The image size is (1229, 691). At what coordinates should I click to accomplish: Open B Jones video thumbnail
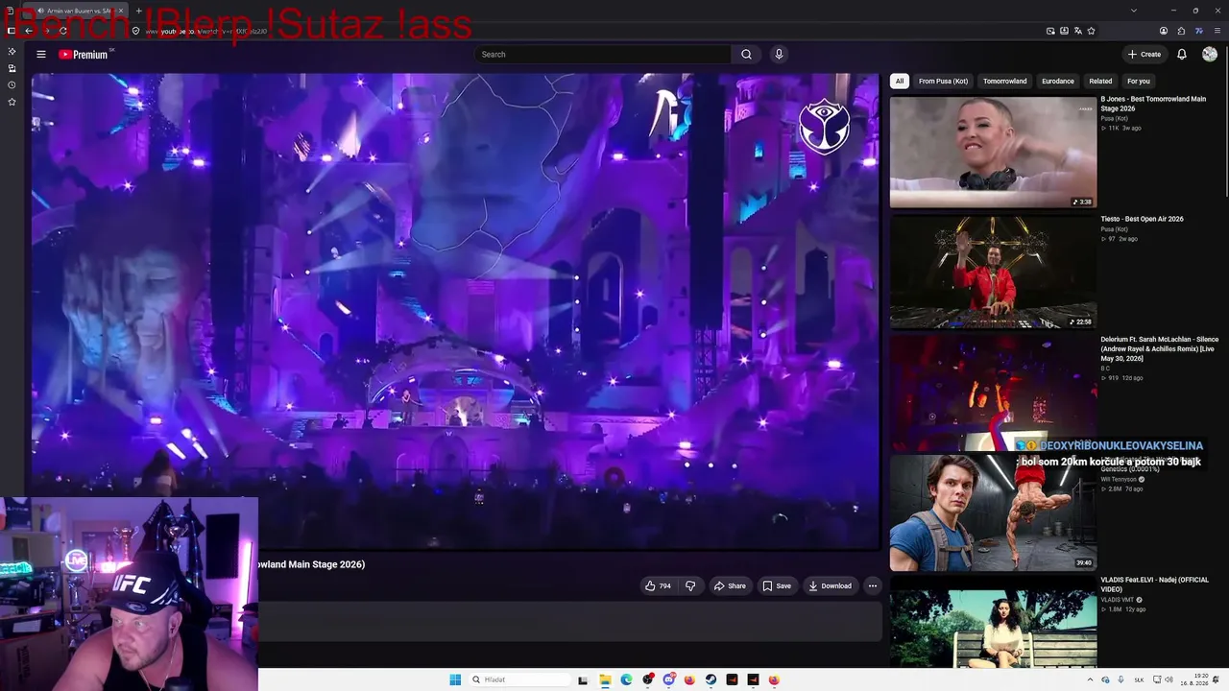pos(993,152)
